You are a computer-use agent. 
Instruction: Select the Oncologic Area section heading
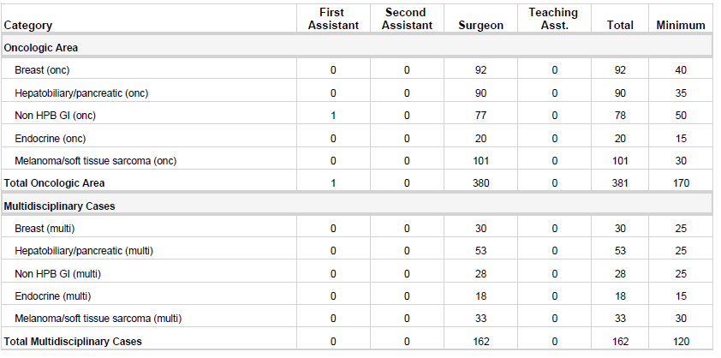(41, 48)
